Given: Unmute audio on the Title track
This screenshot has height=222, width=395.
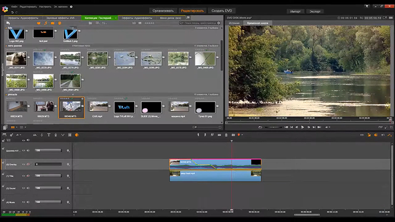Looking at the screenshot, I should [x=28, y=176].
